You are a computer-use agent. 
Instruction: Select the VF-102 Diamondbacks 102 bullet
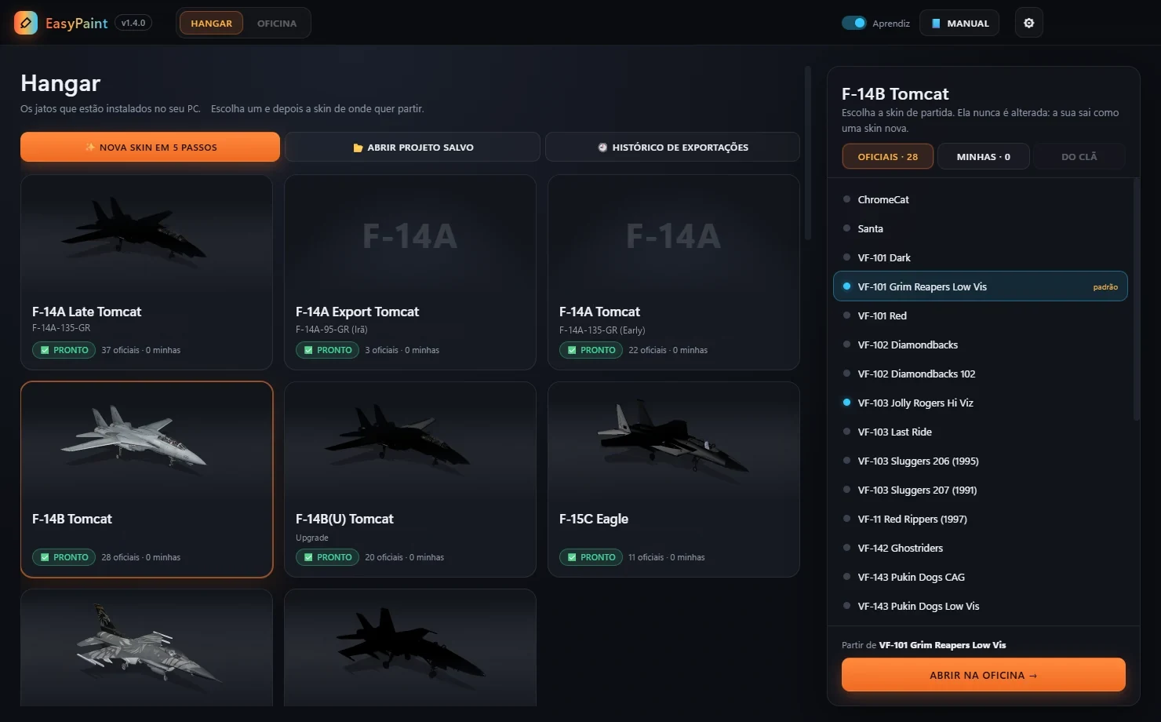point(846,374)
